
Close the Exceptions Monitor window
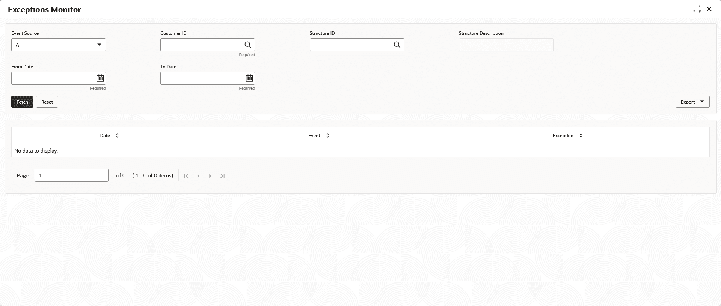[709, 9]
